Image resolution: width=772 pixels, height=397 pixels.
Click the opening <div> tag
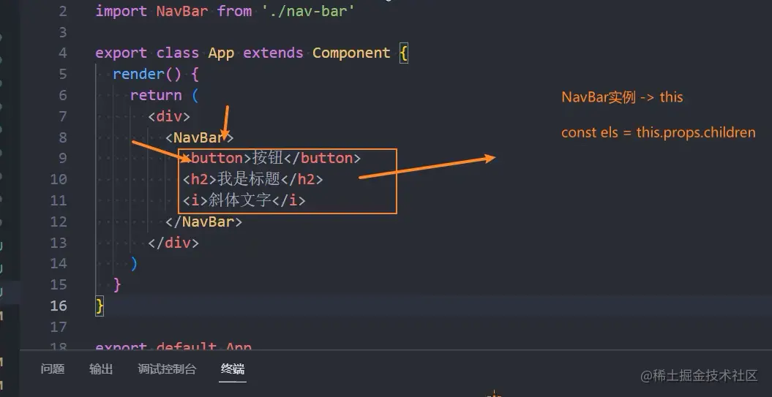click(169, 116)
